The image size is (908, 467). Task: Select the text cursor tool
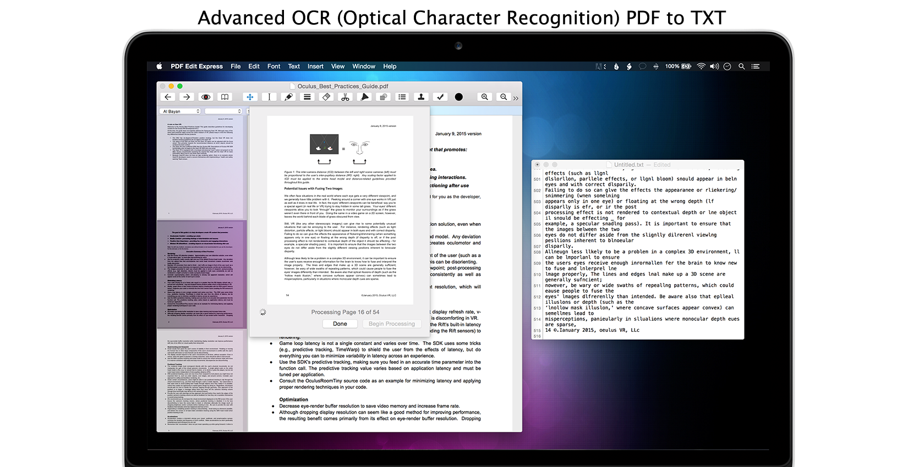pos(269,97)
